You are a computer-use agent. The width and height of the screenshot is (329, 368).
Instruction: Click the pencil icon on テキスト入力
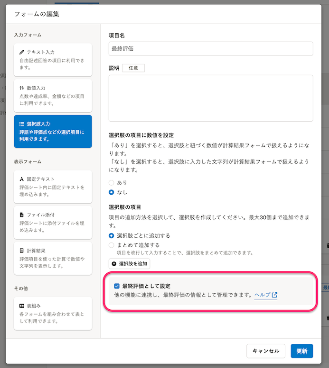22,52
